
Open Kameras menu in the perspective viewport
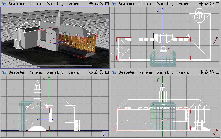[36, 4]
